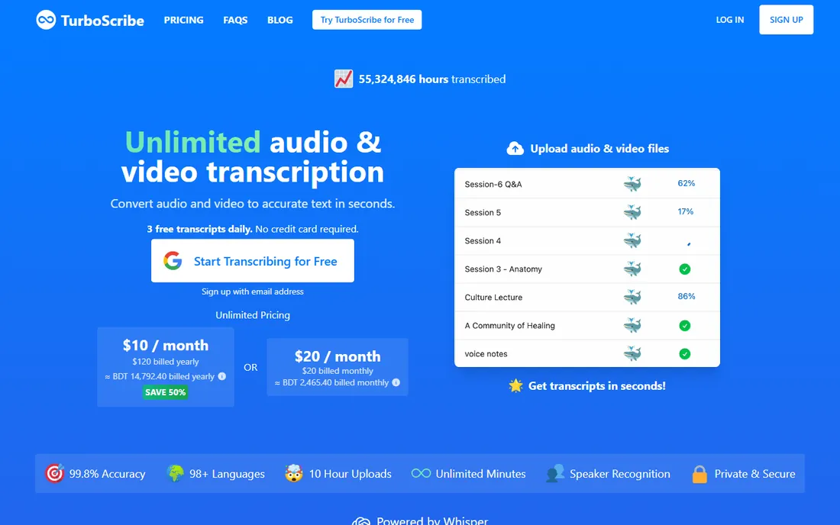Go to the BLOG page
Screen dimensions: 840x525
pyautogui.click(x=280, y=20)
